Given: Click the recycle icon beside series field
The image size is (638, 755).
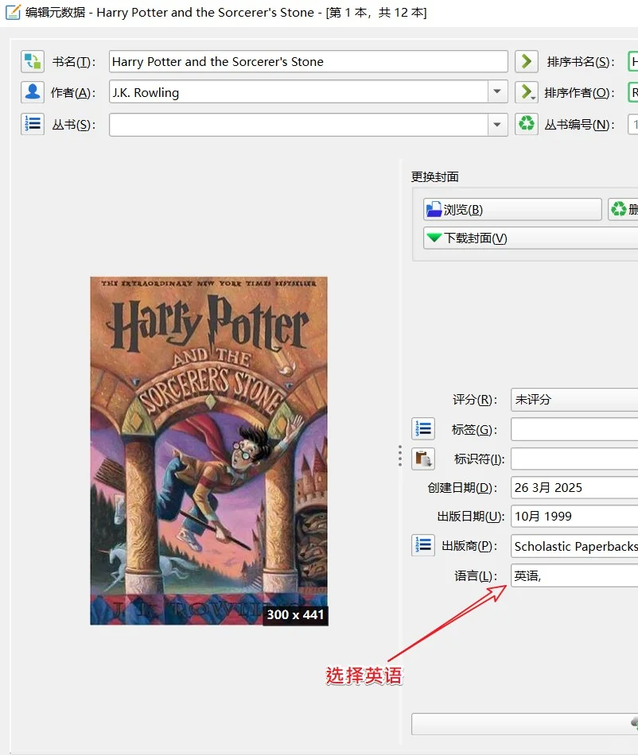Looking at the screenshot, I should (526, 124).
